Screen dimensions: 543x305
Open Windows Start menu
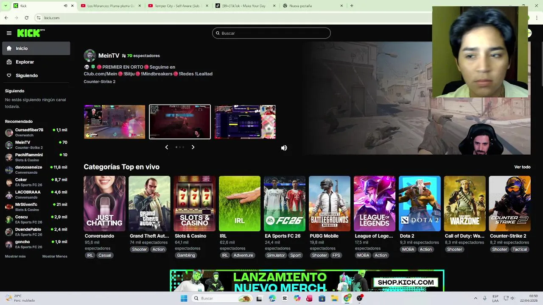point(184,298)
